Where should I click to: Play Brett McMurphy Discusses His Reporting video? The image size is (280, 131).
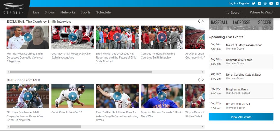click(x=117, y=37)
